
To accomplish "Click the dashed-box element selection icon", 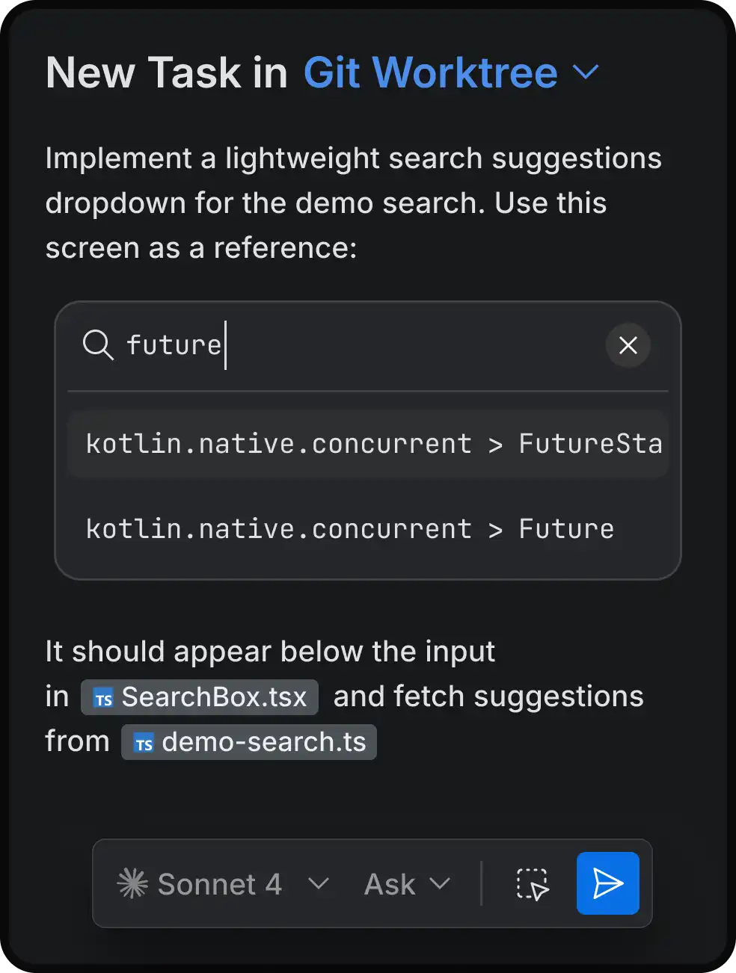I will coord(533,884).
